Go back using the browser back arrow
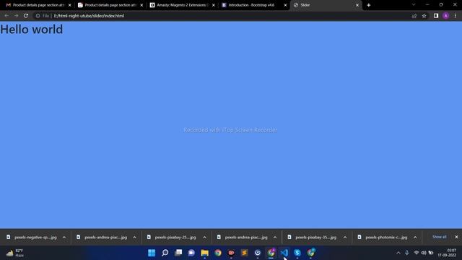 [6, 16]
